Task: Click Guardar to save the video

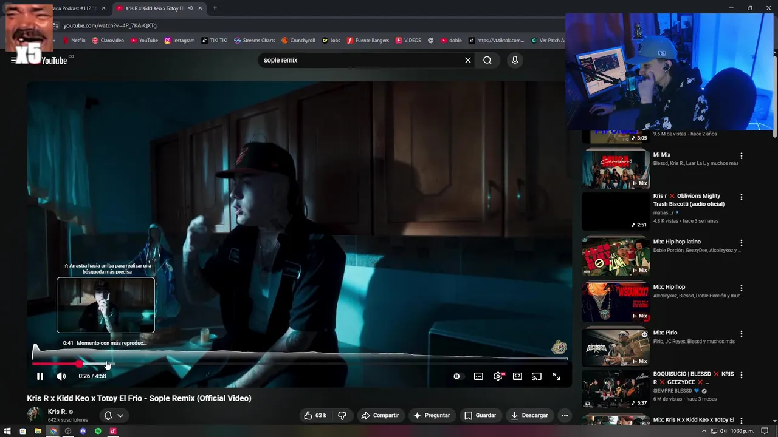Action: [480, 415]
